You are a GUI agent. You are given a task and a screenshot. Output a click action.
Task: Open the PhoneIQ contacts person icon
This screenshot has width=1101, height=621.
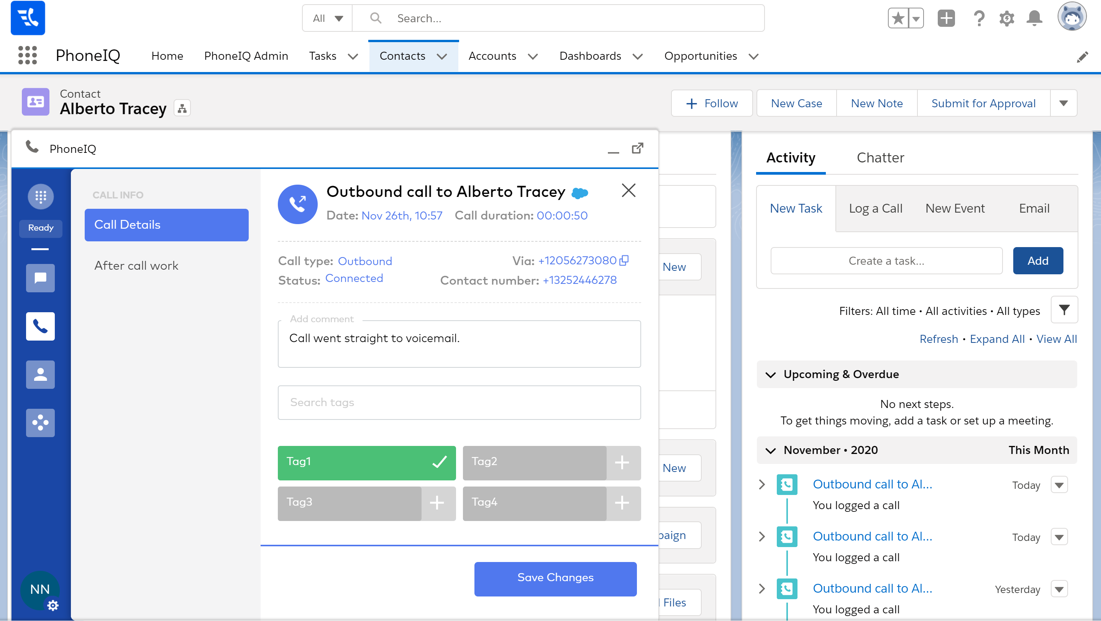[40, 374]
